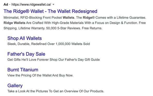Click the Minimalist, RFID-Blocking Front Pocket text
Screen dimensions: 153x96
(x=33, y=18)
